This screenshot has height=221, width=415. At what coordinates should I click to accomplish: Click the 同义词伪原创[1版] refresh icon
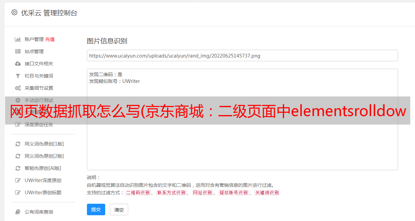[x=18, y=144]
